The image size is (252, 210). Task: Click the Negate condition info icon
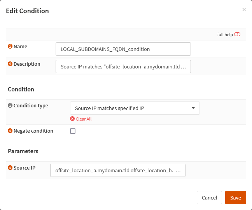[x=10, y=131]
